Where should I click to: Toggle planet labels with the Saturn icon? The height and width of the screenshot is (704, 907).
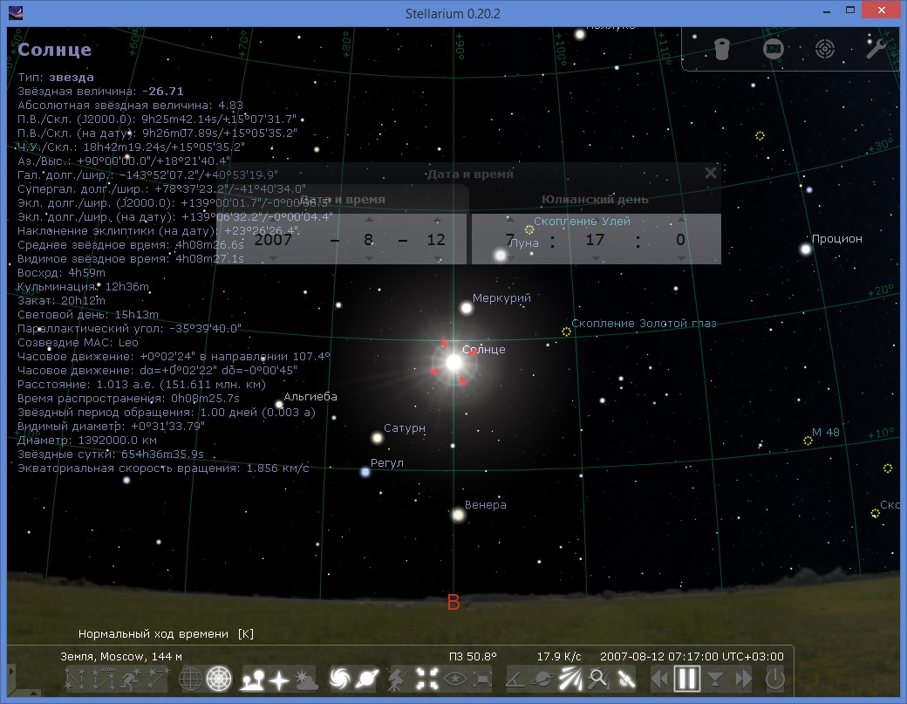[366, 678]
